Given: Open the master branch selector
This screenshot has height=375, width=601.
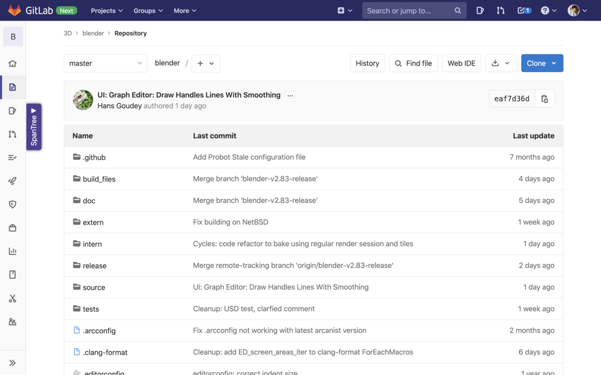Looking at the screenshot, I should click(x=106, y=63).
